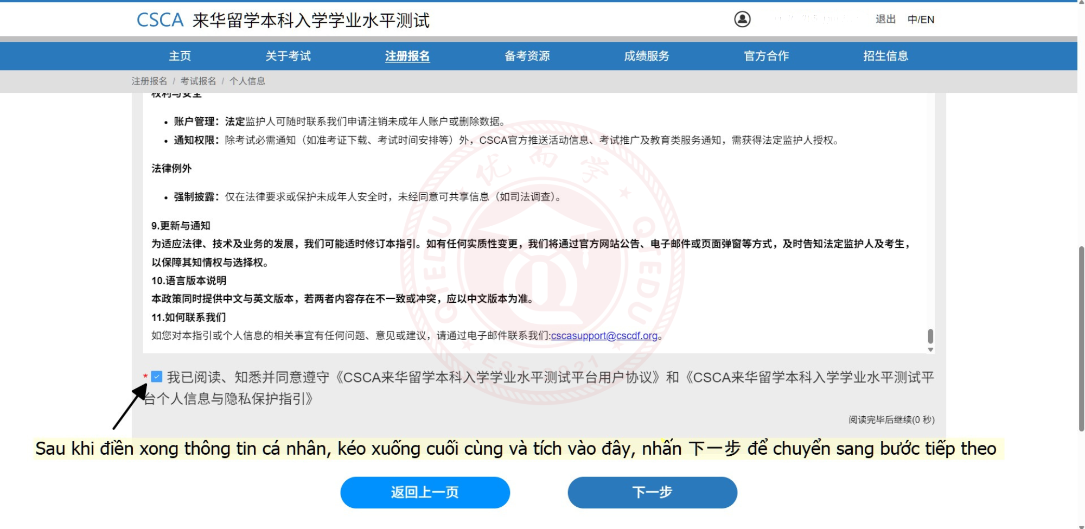
Task: Open the cscasupport@cscdf.org email link
Action: (604, 336)
